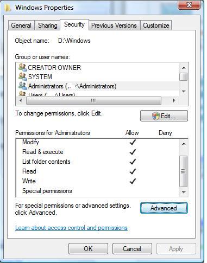Open the General tab
207x263 pixels.
[21, 25]
